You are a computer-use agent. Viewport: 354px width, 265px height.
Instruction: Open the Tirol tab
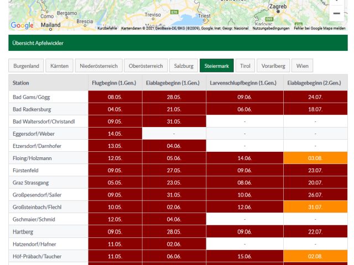tap(245, 66)
